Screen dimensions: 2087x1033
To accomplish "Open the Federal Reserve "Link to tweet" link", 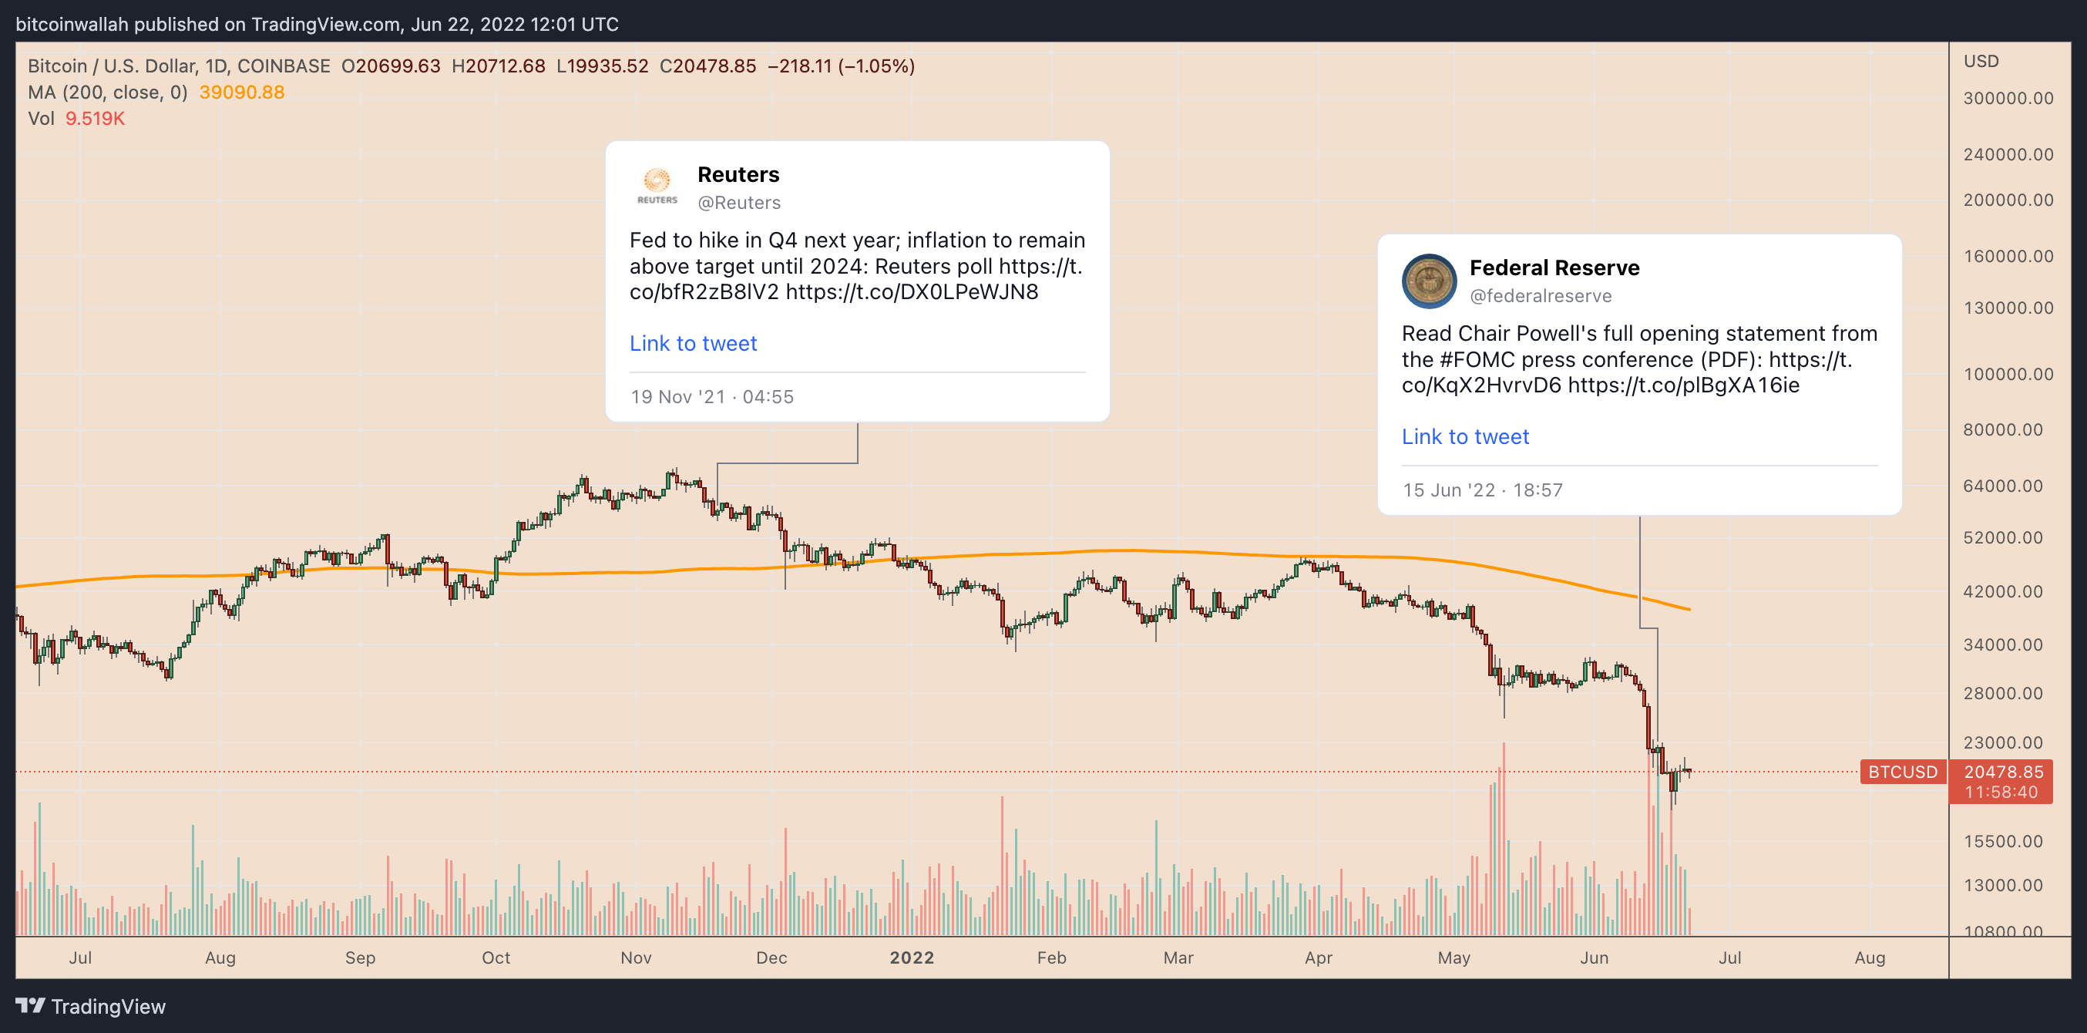I will (x=1465, y=436).
